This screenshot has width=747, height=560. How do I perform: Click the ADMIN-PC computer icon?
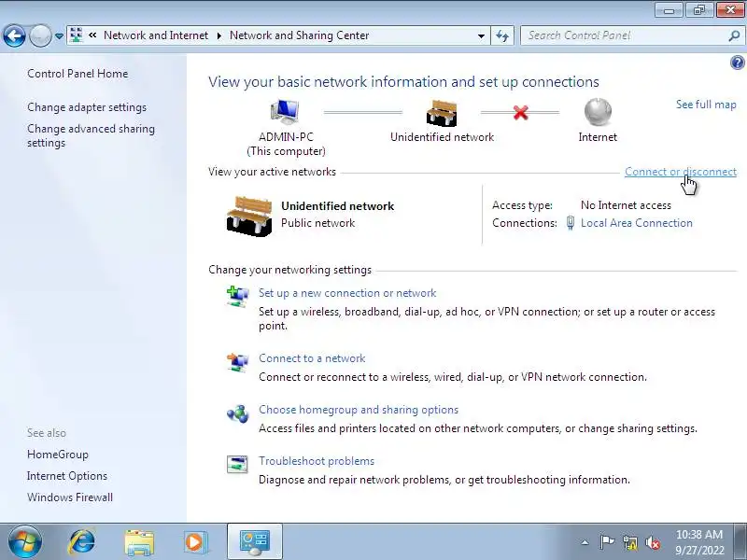coord(286,113)
